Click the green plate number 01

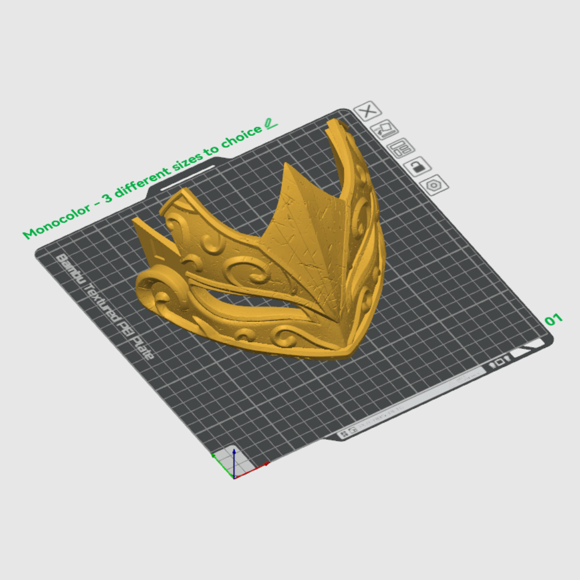coord(553,320)
